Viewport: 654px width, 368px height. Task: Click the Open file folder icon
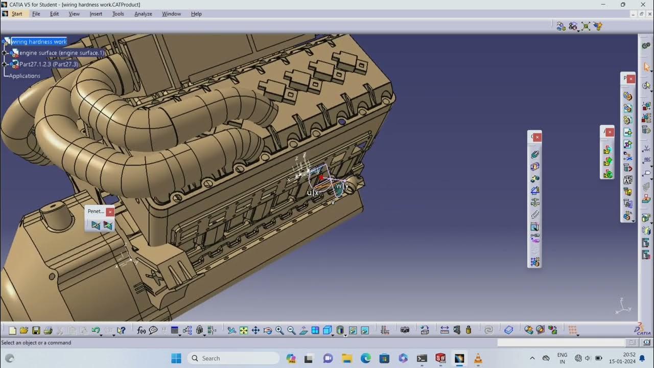coord(24,331)
